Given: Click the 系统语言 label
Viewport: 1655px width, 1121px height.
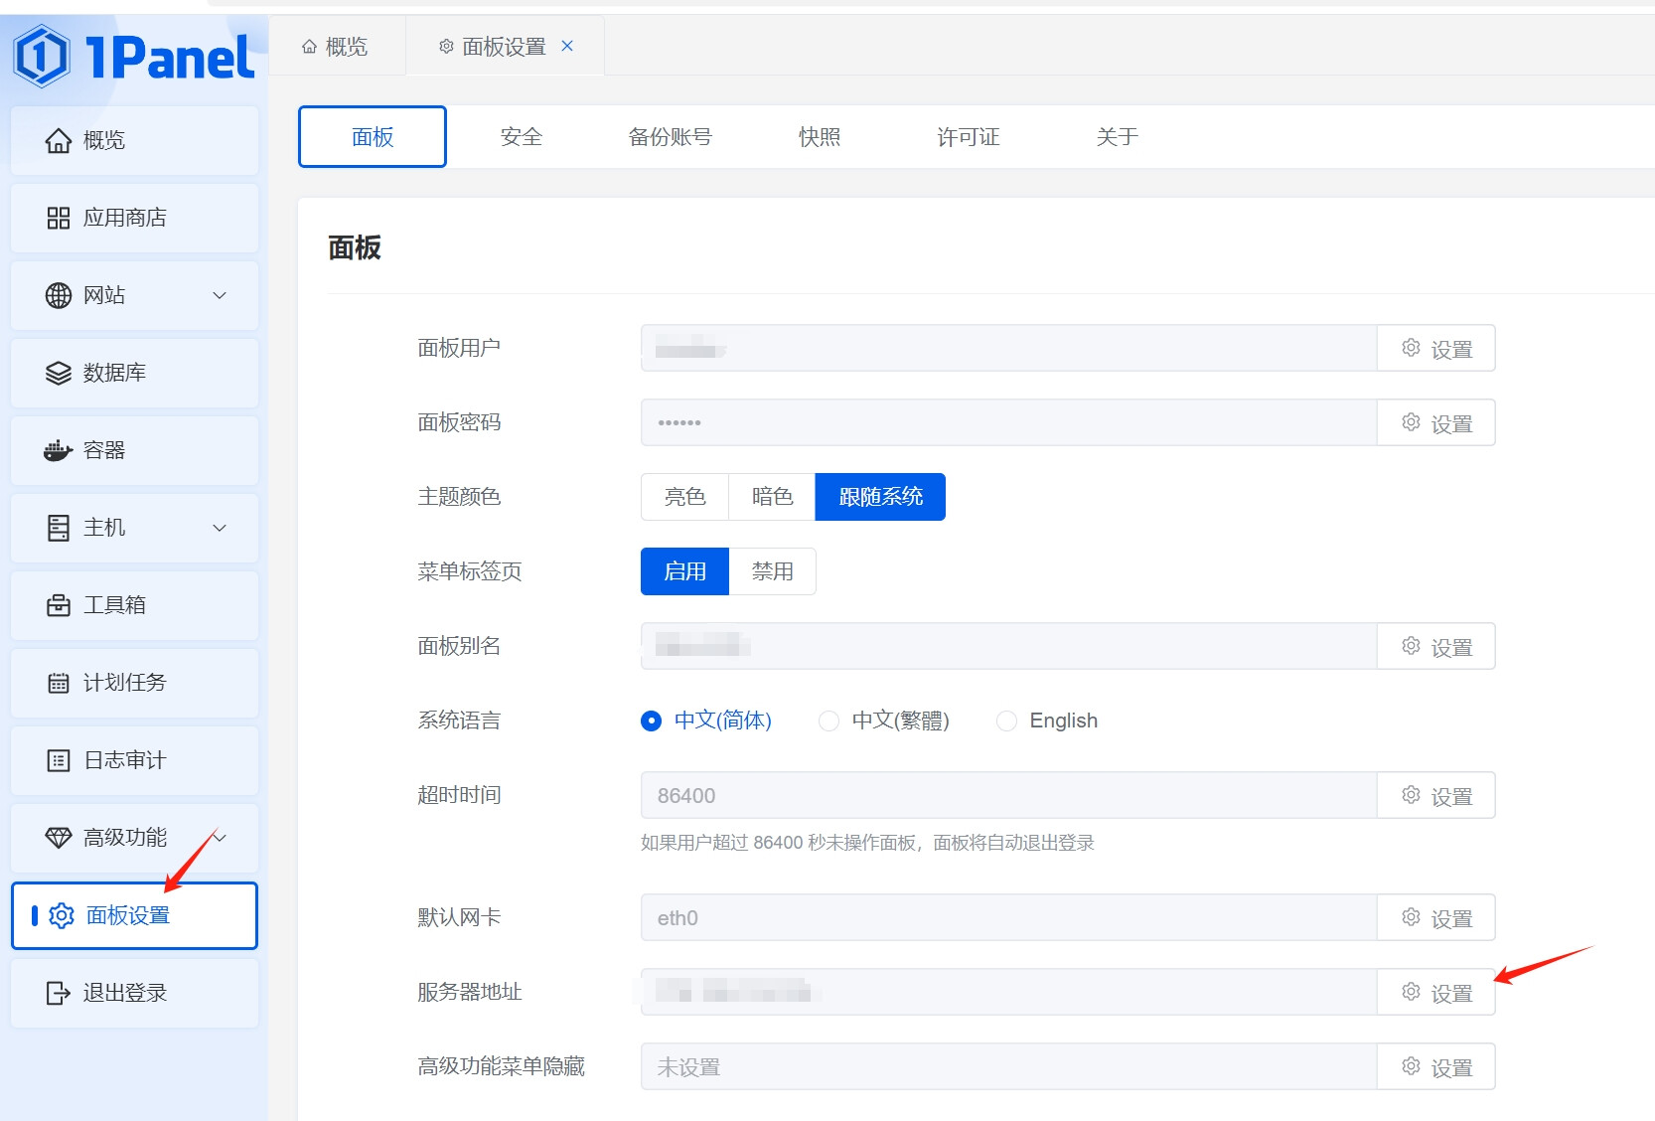Looking at the screenshot, I should coord(459,721).
